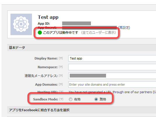Open the help [?] next to Sandbox Mode

[x=61, y=99]
